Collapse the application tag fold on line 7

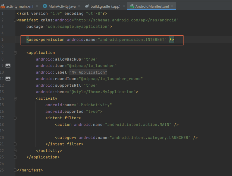pyautogui.click(x=15, y=53)
